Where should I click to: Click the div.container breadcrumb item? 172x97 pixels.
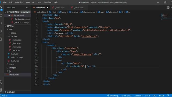pyautogui.click(x=88, y=12)
